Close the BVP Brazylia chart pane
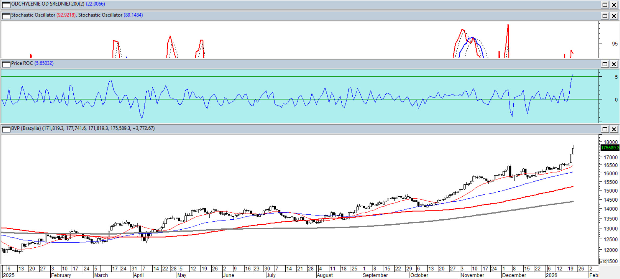 coord(614,129)
